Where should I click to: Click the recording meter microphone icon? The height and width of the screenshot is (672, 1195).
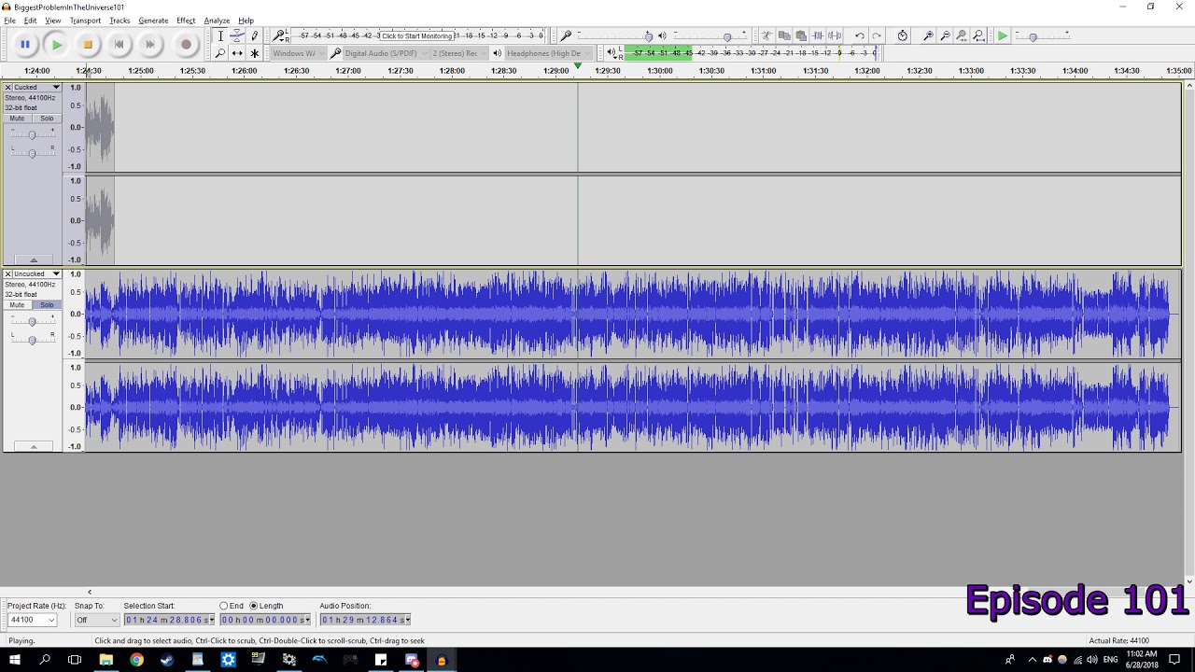click(x=279, y=35)
